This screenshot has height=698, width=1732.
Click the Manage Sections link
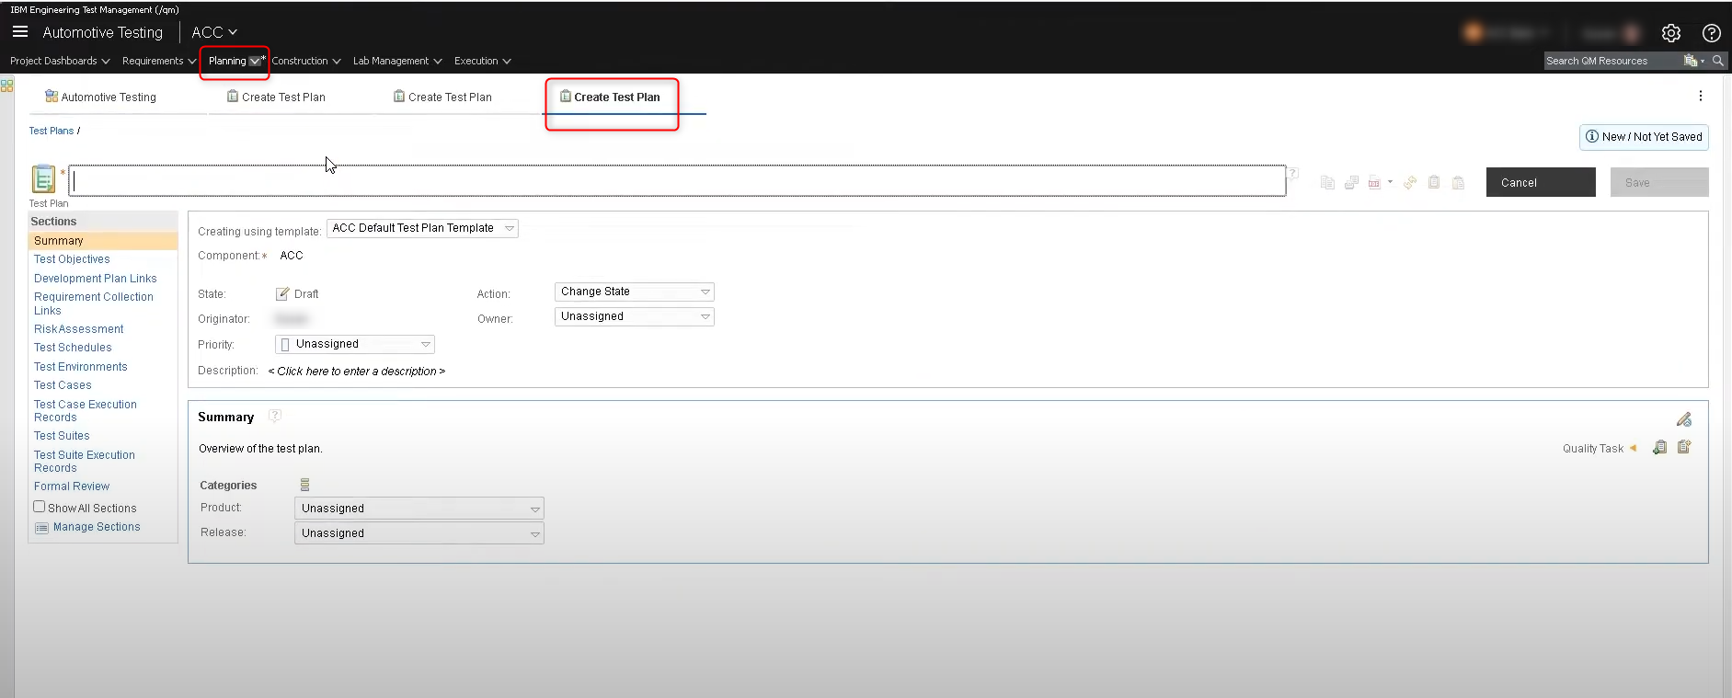tap(97, 527)
